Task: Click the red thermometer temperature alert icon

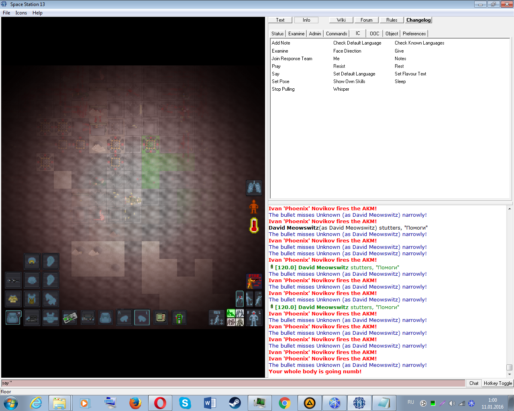Action: point(254,225)
